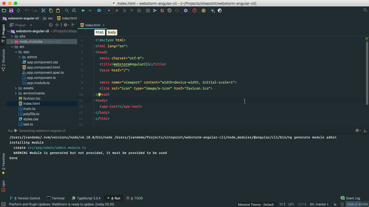
Task: Click the Paste clipboard icon
Action: pos(58,11)
